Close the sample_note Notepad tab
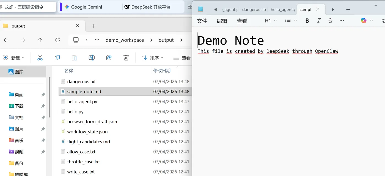 click(318, 9)
